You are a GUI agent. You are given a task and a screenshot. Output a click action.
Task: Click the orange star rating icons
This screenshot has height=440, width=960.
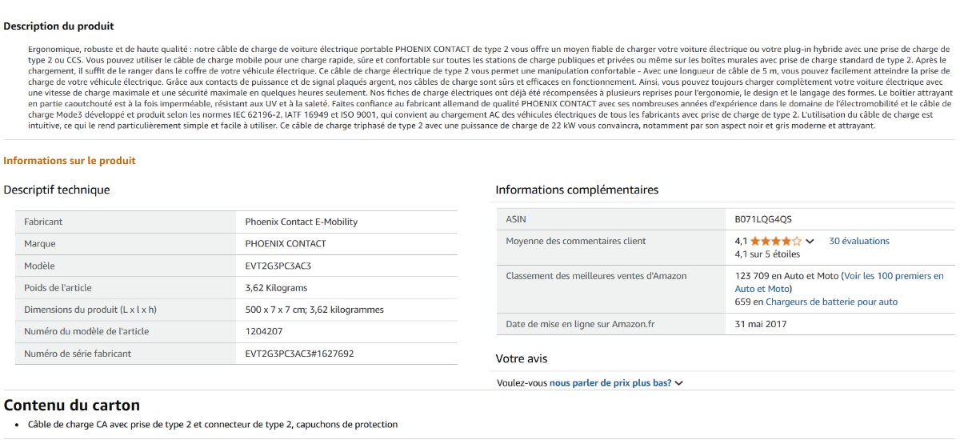(x=775, y=241)
